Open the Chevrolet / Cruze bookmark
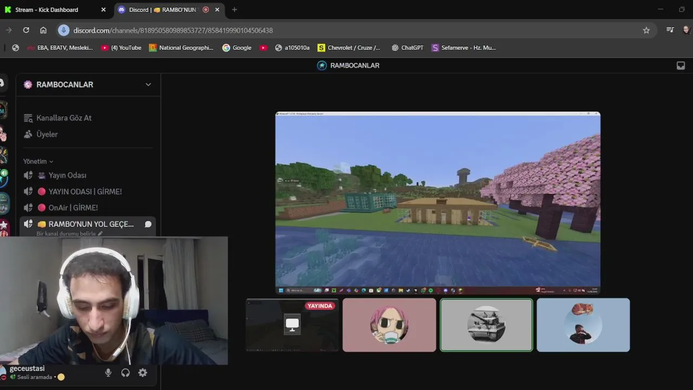This screenshot has height=390, width=693. (x=349, y=48)
